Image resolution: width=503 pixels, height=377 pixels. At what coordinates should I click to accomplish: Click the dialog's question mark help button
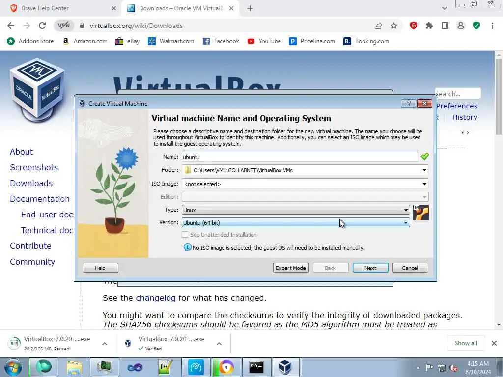(408, 103)
